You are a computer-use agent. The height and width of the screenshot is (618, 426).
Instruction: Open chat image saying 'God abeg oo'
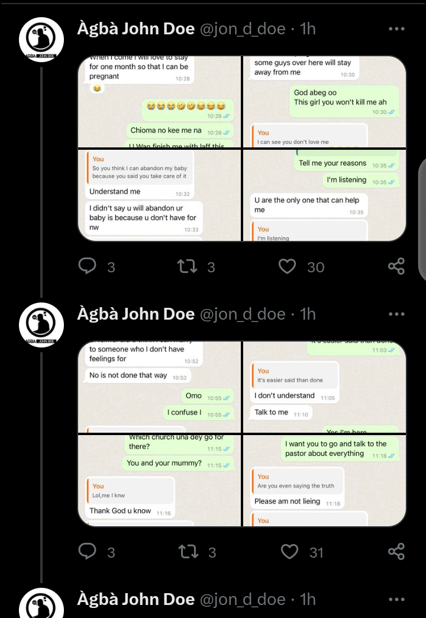click(x=325, y=102)
